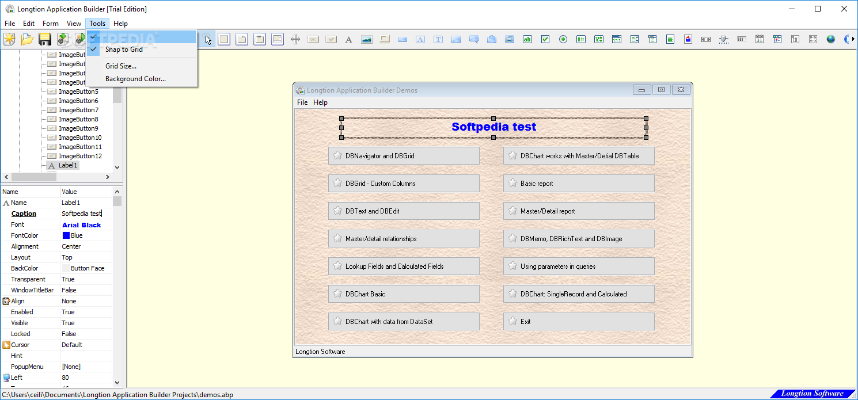Select the crossed splitter component tool
The width and height of the screenshot is (858, 400).
pyautogui.click(x=295, y=39)
